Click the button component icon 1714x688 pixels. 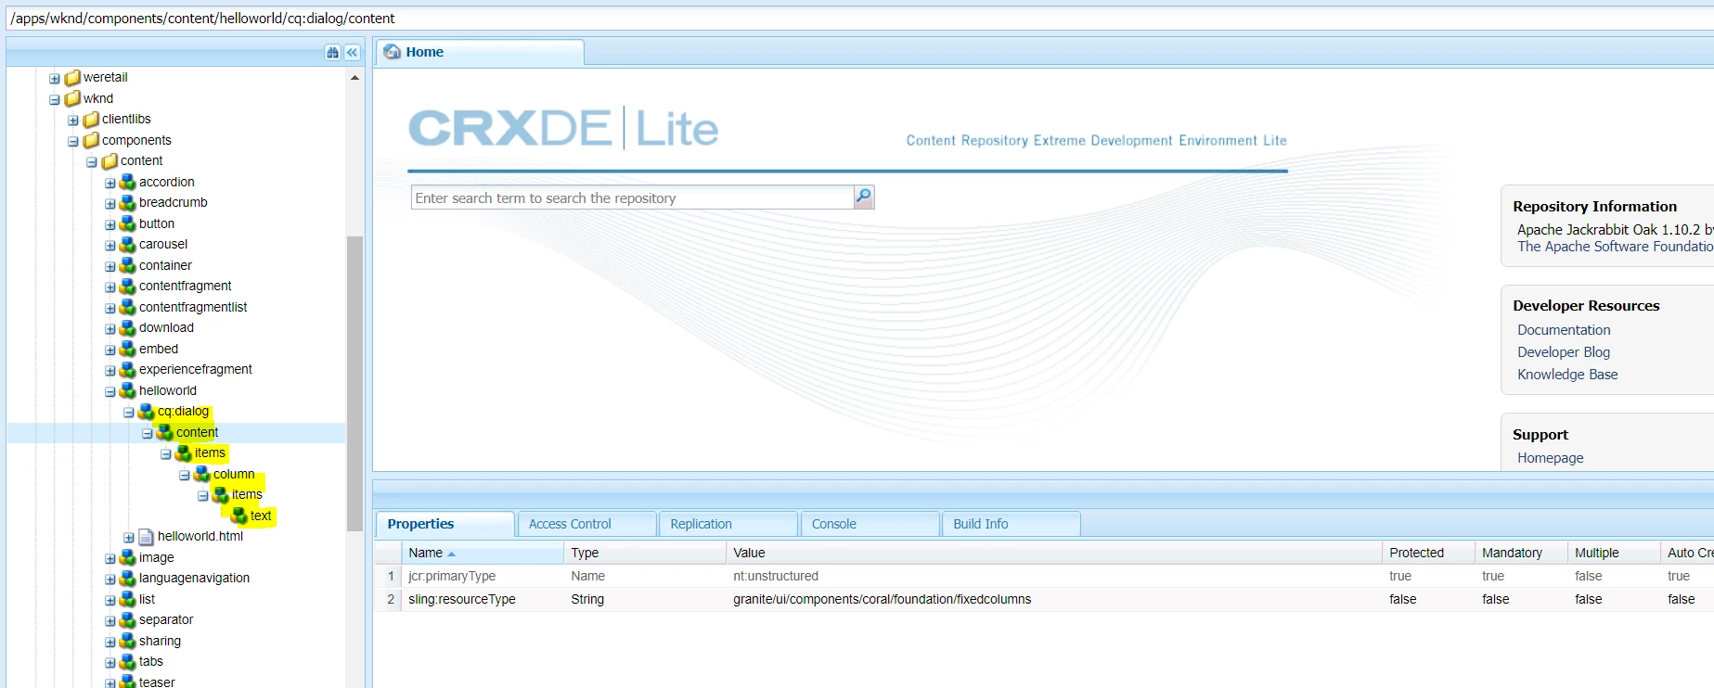[x=128, y=223]
